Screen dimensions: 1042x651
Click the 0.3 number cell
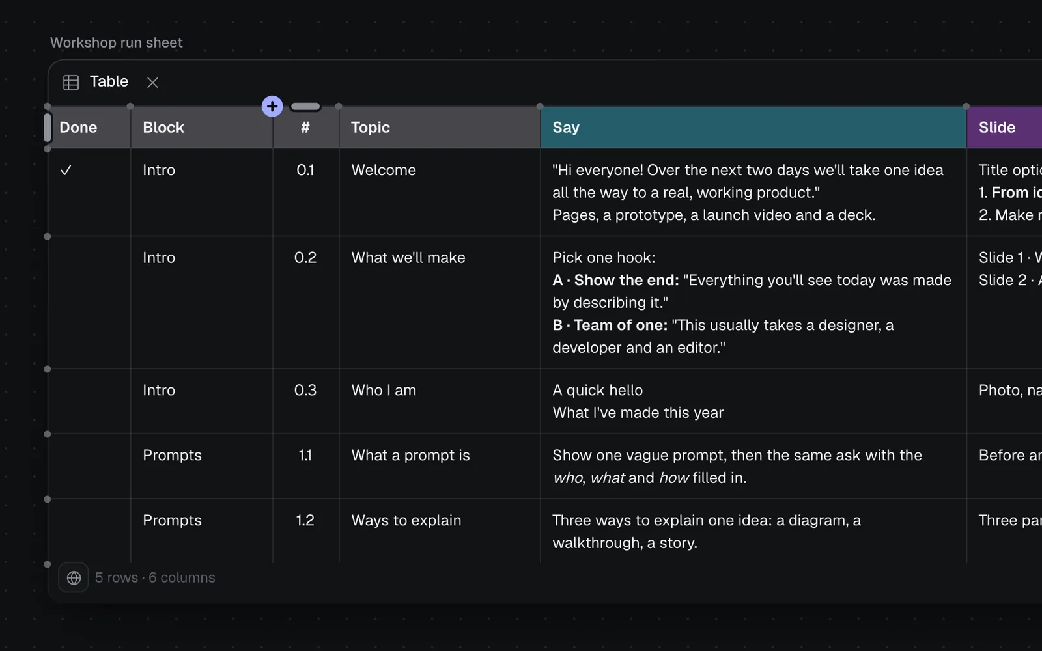tap(305, 401)
